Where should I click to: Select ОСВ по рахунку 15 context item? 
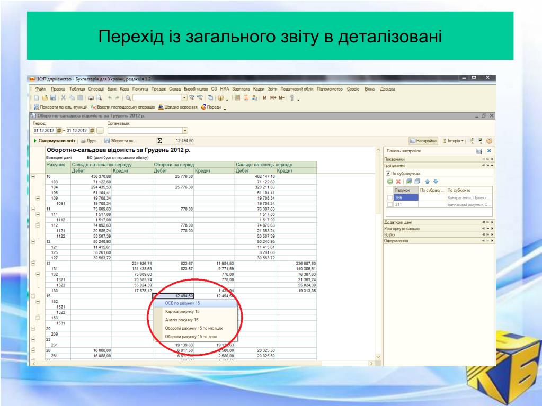point(196,303)
